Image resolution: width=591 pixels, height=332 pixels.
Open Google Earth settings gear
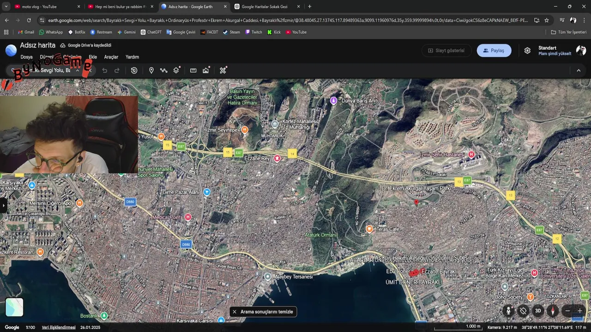[527, 51]
